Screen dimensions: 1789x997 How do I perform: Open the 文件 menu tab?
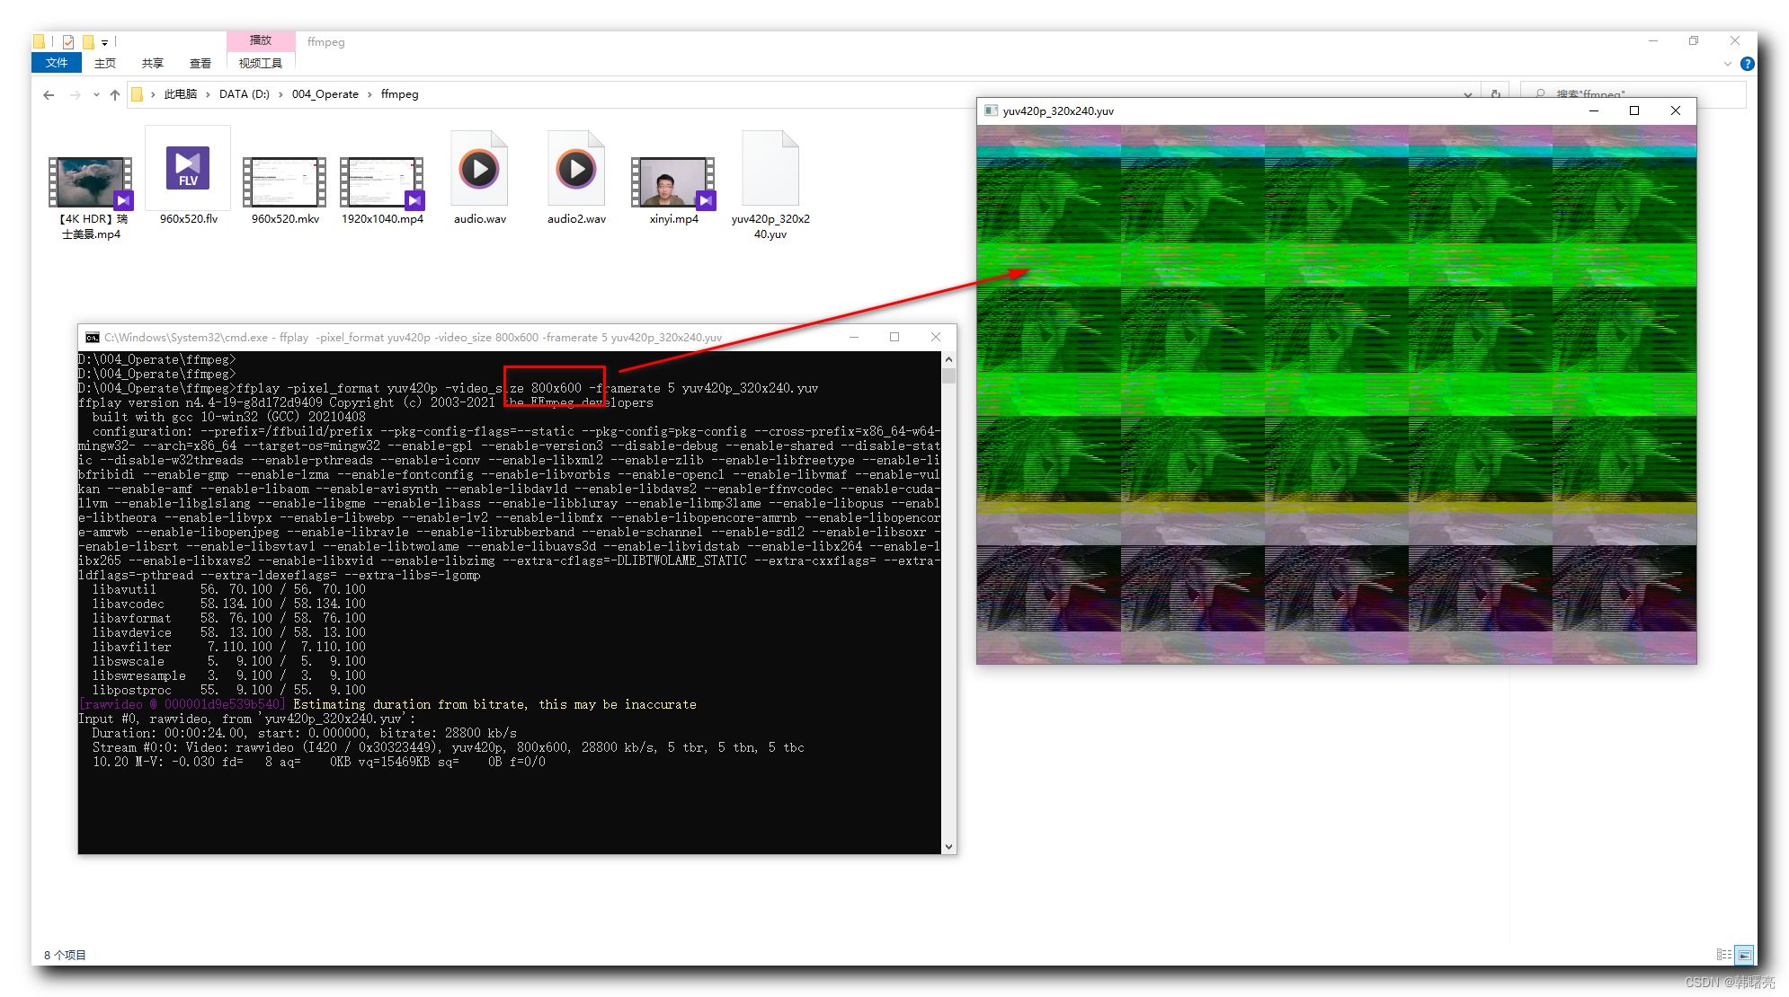(57, 63)
